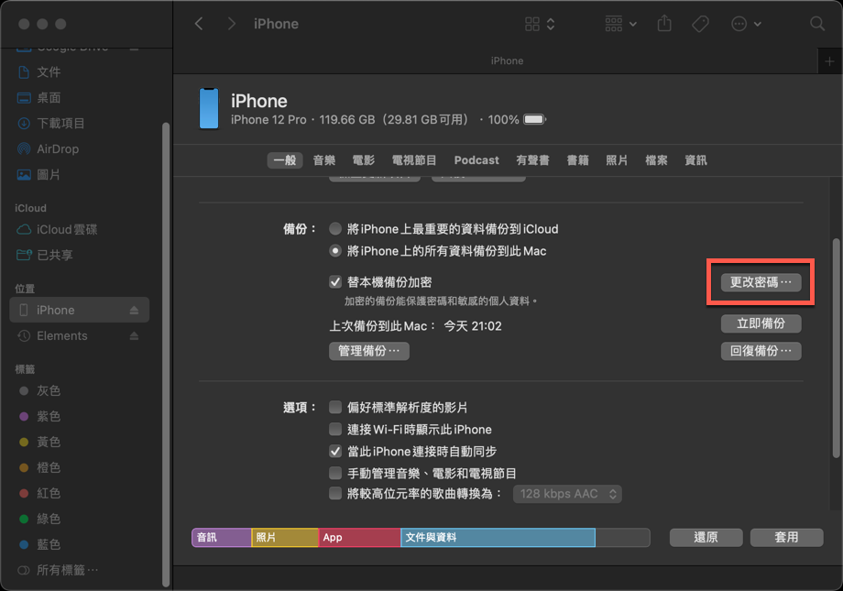Switch to the Podcast tab
Image resolution: width=843 pixels, height=591 pixels.
pos(476,160)
